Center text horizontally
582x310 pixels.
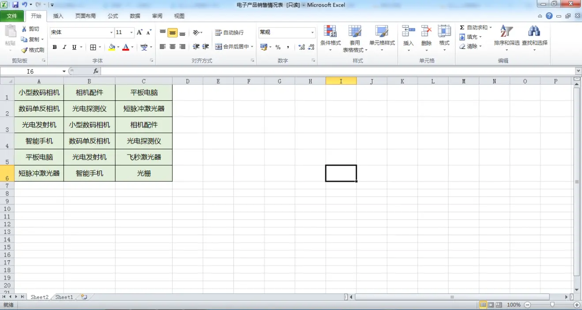[x=172, y=47]
